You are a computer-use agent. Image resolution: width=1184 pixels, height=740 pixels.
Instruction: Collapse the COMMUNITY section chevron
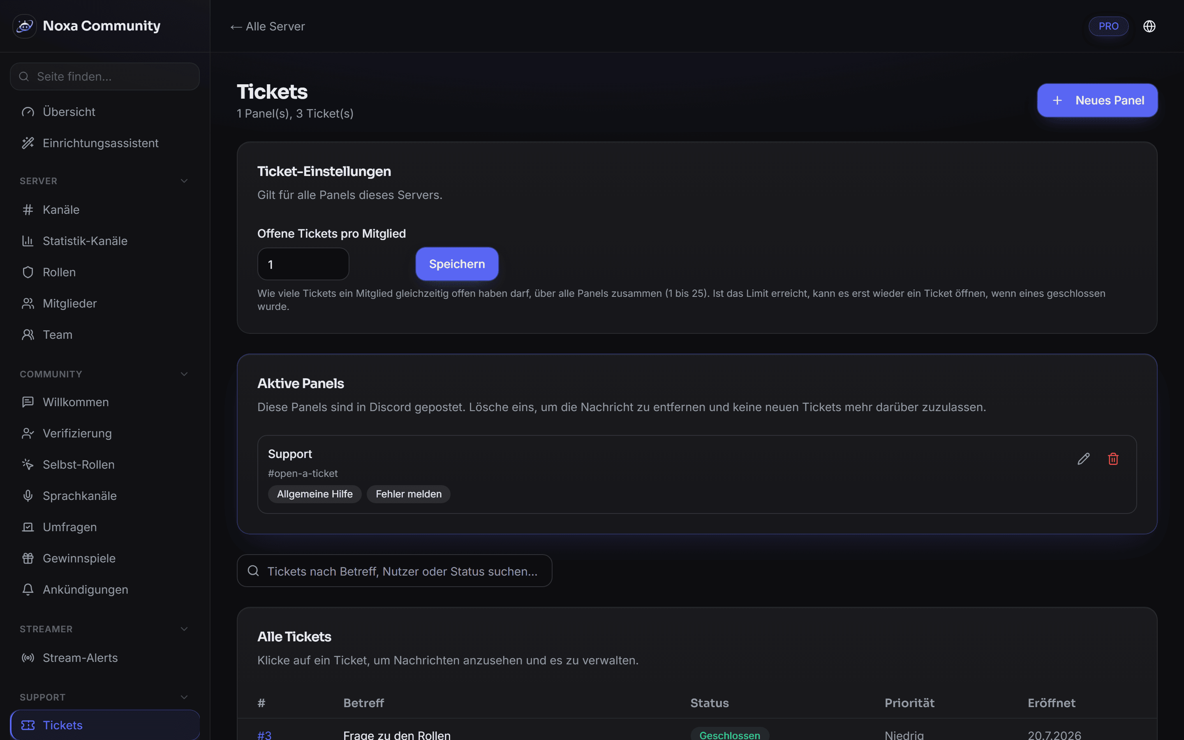coord(184,375)
